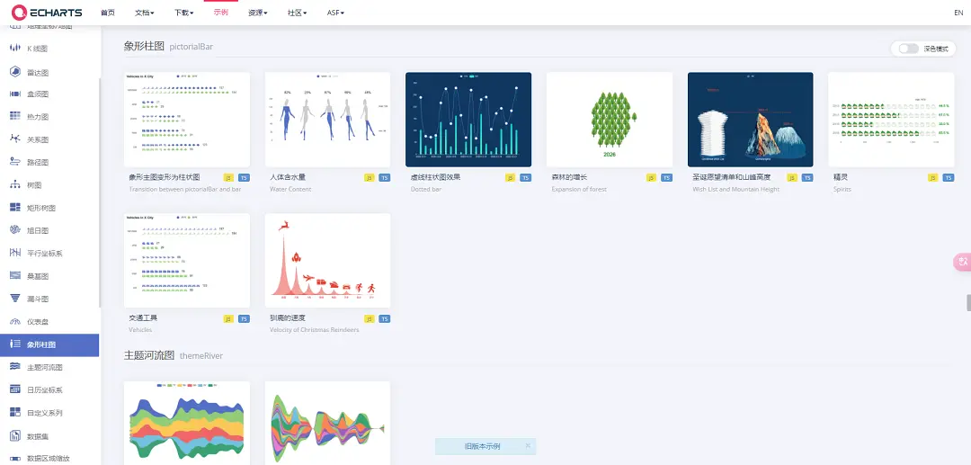This screenshot has width=971, height=465.
Task: Open the Dotted bar dark chart thumbnail
Action: (468, 120)
